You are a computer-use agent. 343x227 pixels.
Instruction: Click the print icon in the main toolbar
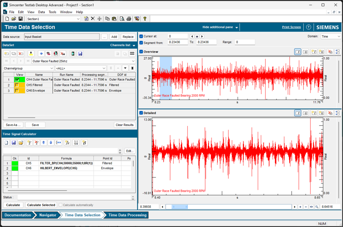coord(129,19)
